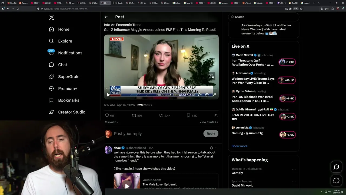Image resolution: width=346 pixels, height=195 pixels.
Task: Open a new browser tab with plus
Action: coord(314,3)
